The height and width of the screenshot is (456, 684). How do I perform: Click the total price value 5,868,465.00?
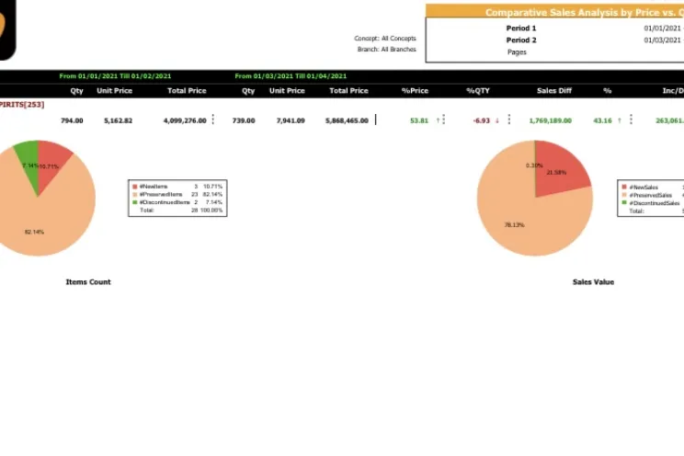pos(347,120)
